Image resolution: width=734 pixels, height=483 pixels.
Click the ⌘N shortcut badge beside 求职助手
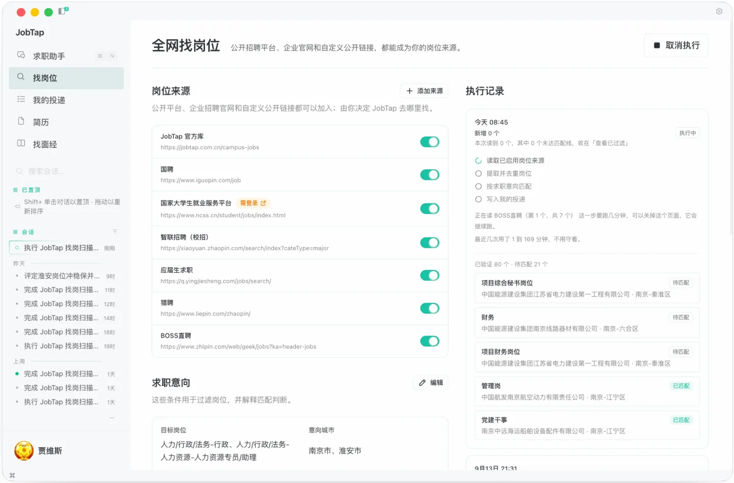click(106, 56)
